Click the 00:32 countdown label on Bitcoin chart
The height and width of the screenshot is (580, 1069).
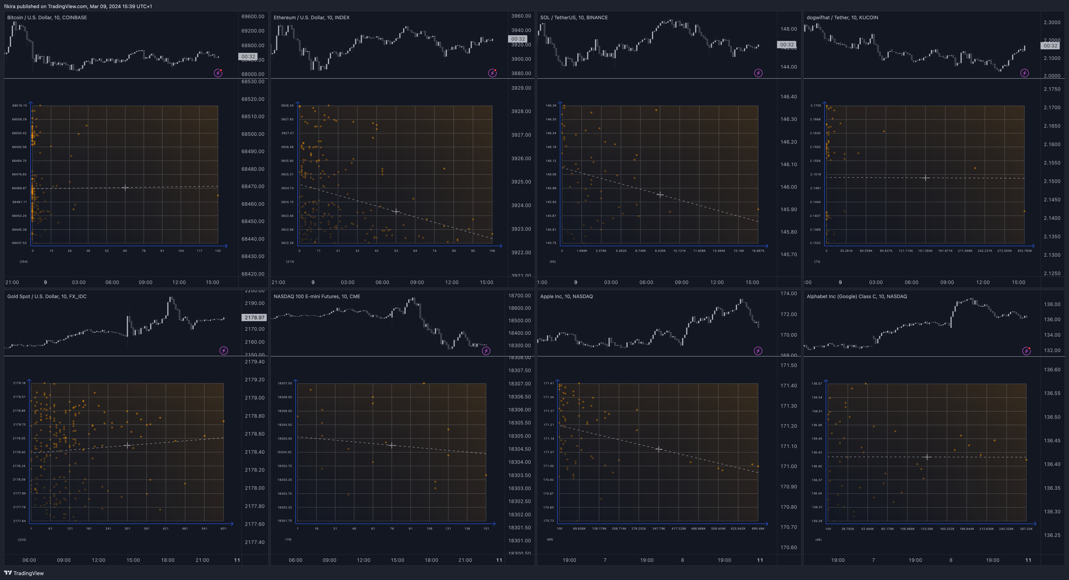(x=248, y=56)
